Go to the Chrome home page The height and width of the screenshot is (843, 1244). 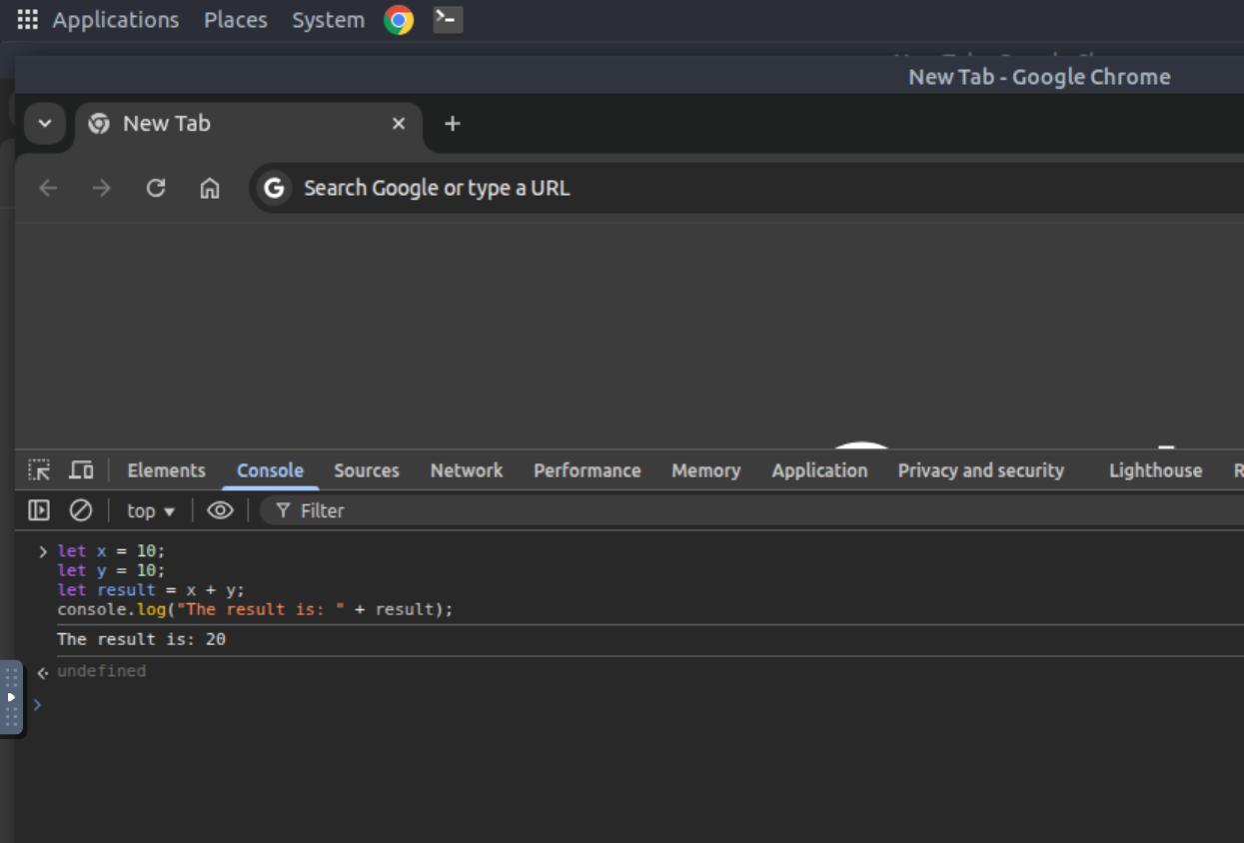point(210,188)
